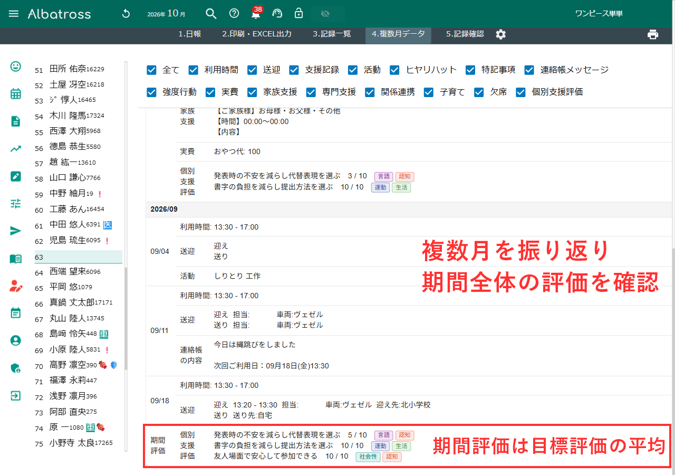Open notifications bell with 38 badge
The image size is (675, 475).
[256, 13]
